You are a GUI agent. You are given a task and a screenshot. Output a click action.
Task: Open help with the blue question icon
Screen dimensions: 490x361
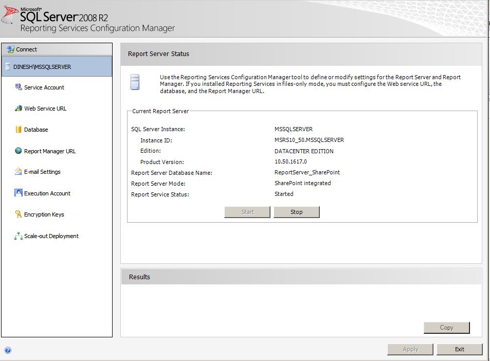[8, 350]
